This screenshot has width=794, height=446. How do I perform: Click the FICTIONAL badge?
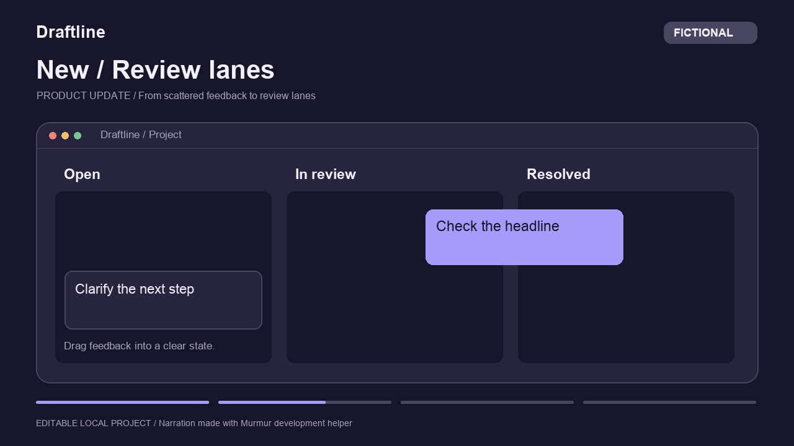coord(710,33)
